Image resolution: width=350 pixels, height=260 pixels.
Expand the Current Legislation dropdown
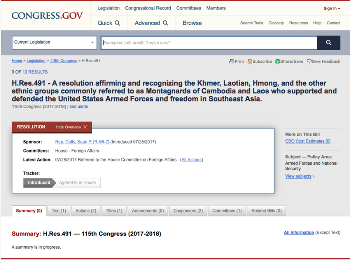point(54,42)
